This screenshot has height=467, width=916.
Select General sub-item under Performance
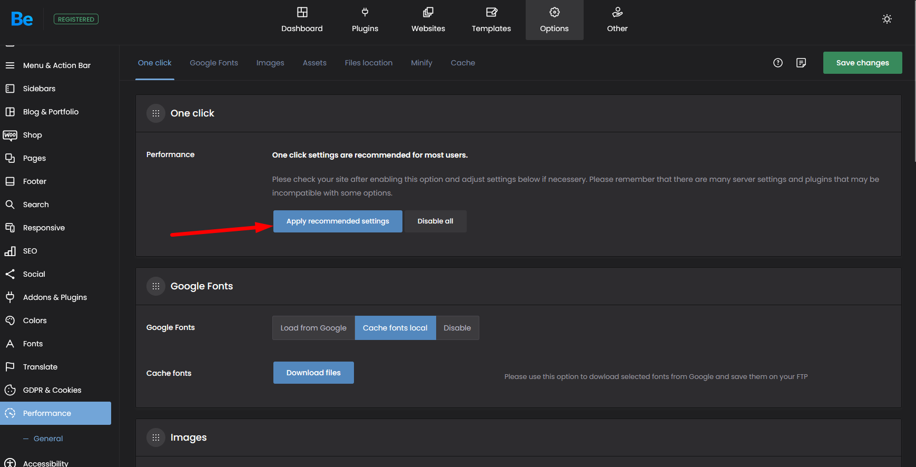click(48, 439)
